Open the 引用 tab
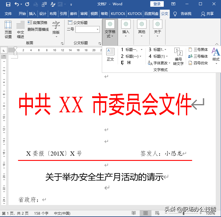Viewport: 221px width, 217px height. pyautogui.click(x=63, y=14)
